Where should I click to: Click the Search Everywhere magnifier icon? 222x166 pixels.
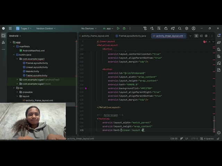tap(180, 28)
